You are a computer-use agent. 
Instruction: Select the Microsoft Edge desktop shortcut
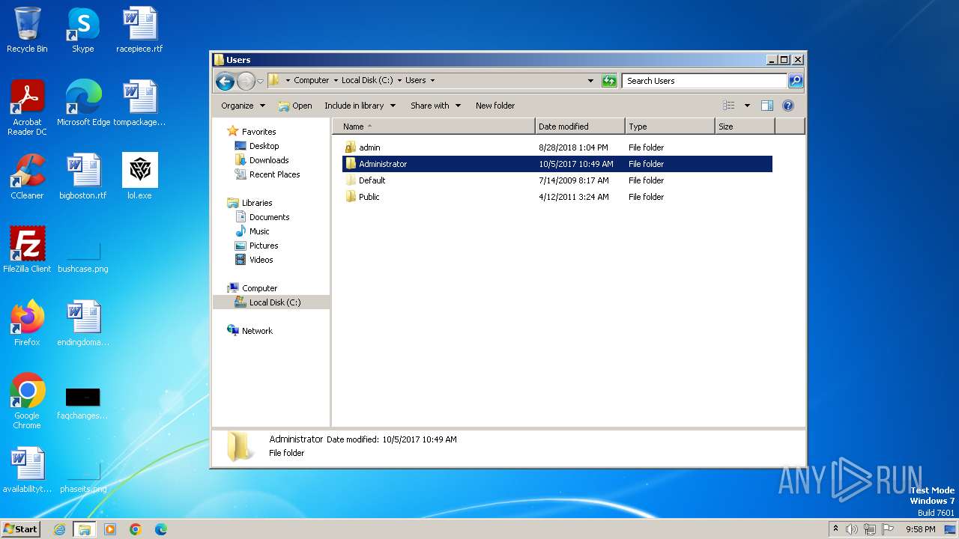[83, 103]
